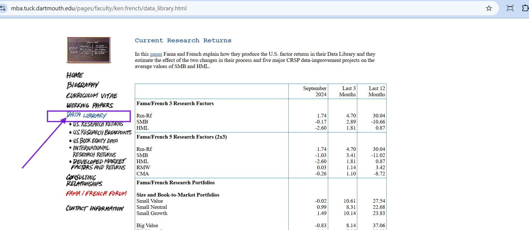Image resolution: width=529 pixels, height=230 pixels.
Task: Click the September 2024 column header
Action: click(315, 91)
